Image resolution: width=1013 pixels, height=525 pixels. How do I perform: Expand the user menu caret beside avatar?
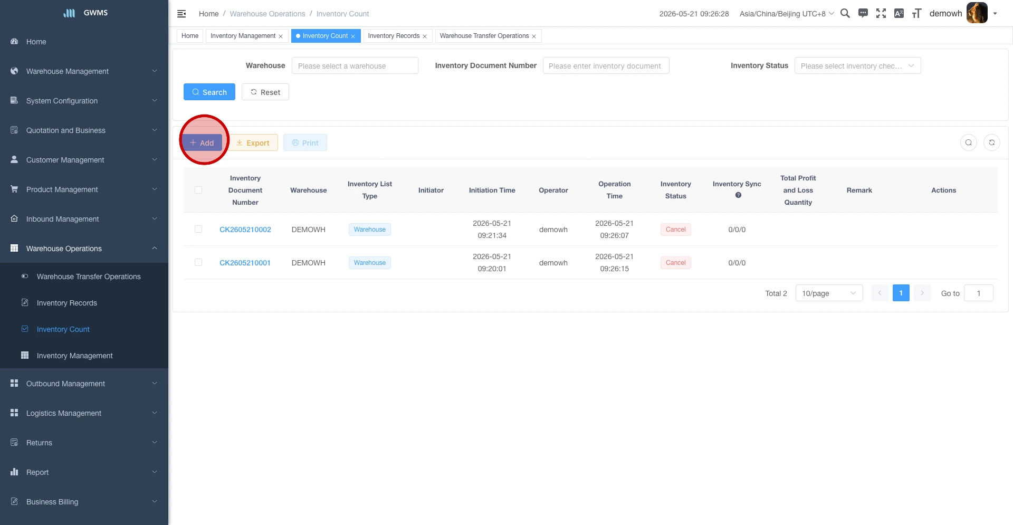[x=995, y=14]
